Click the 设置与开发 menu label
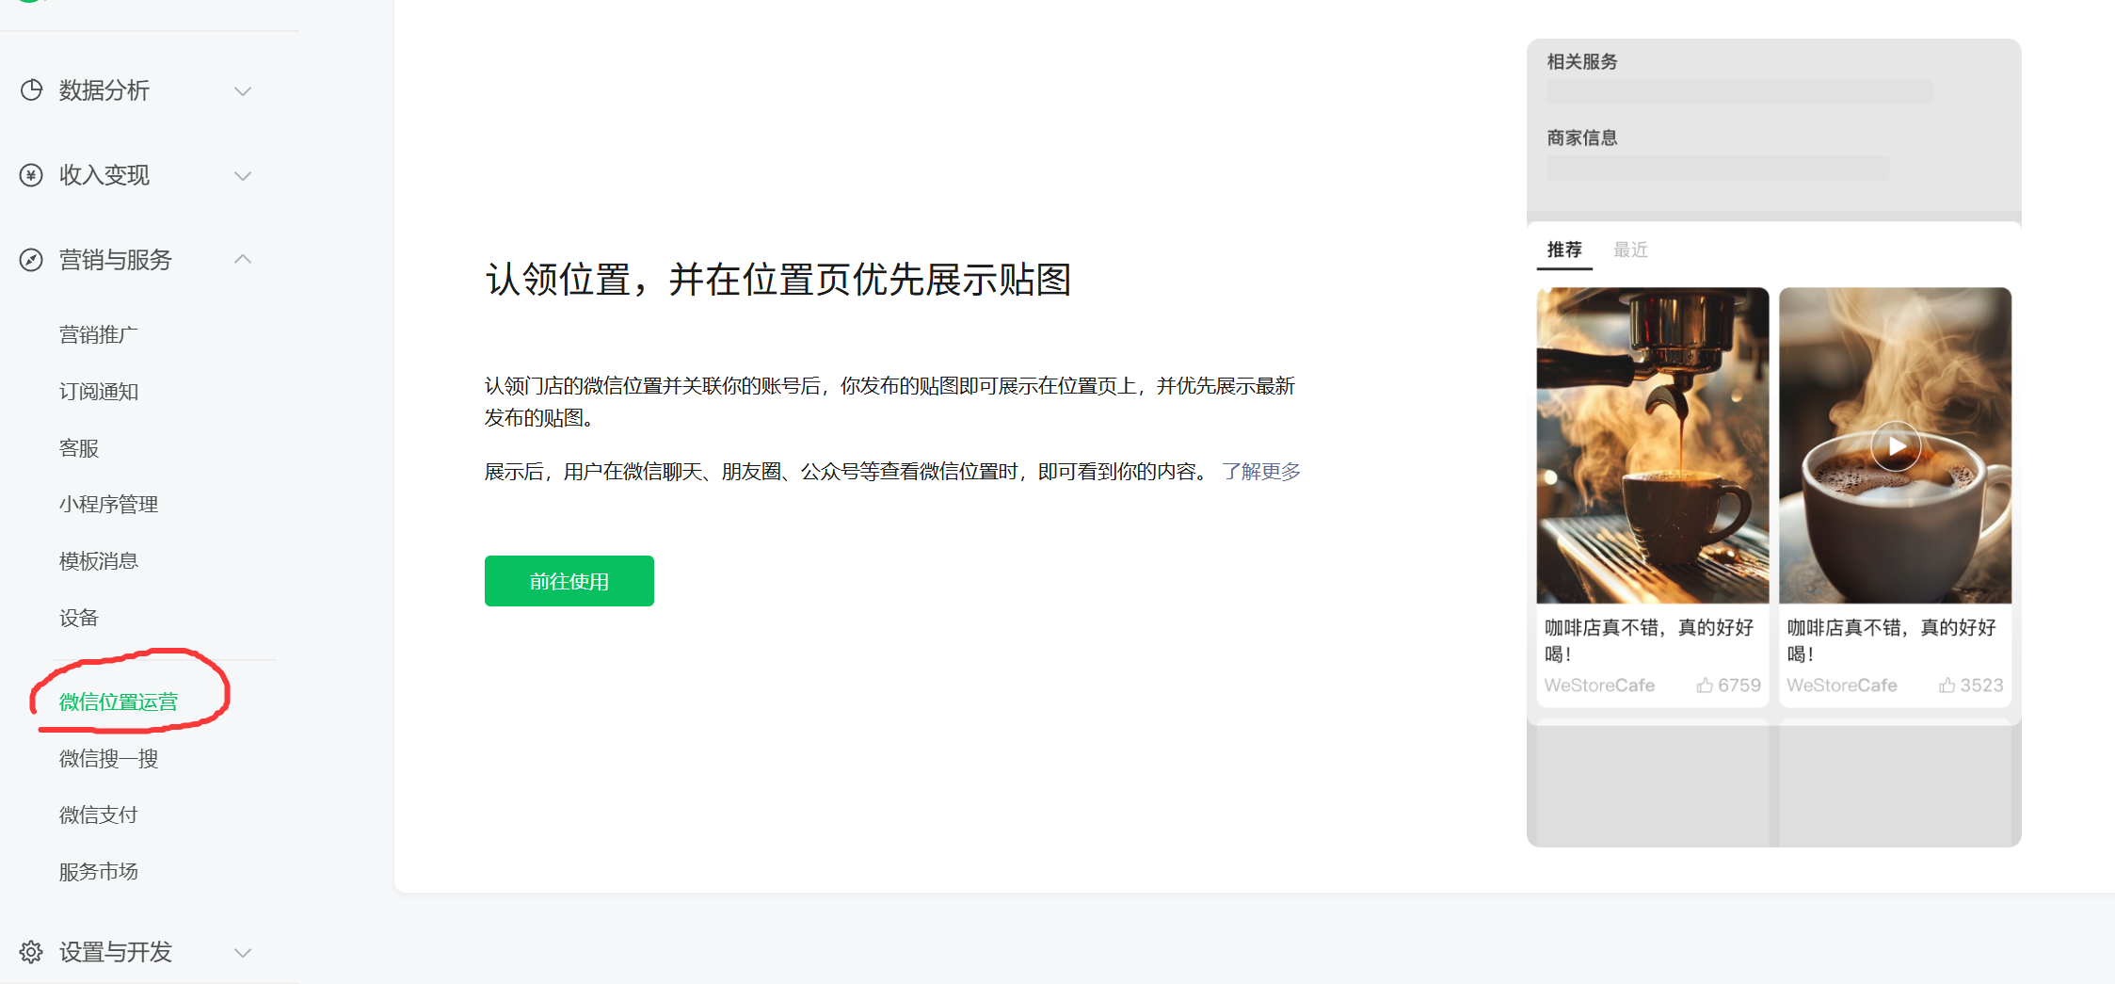Screen dimensions: 2115x984 [x=116, y=952]
